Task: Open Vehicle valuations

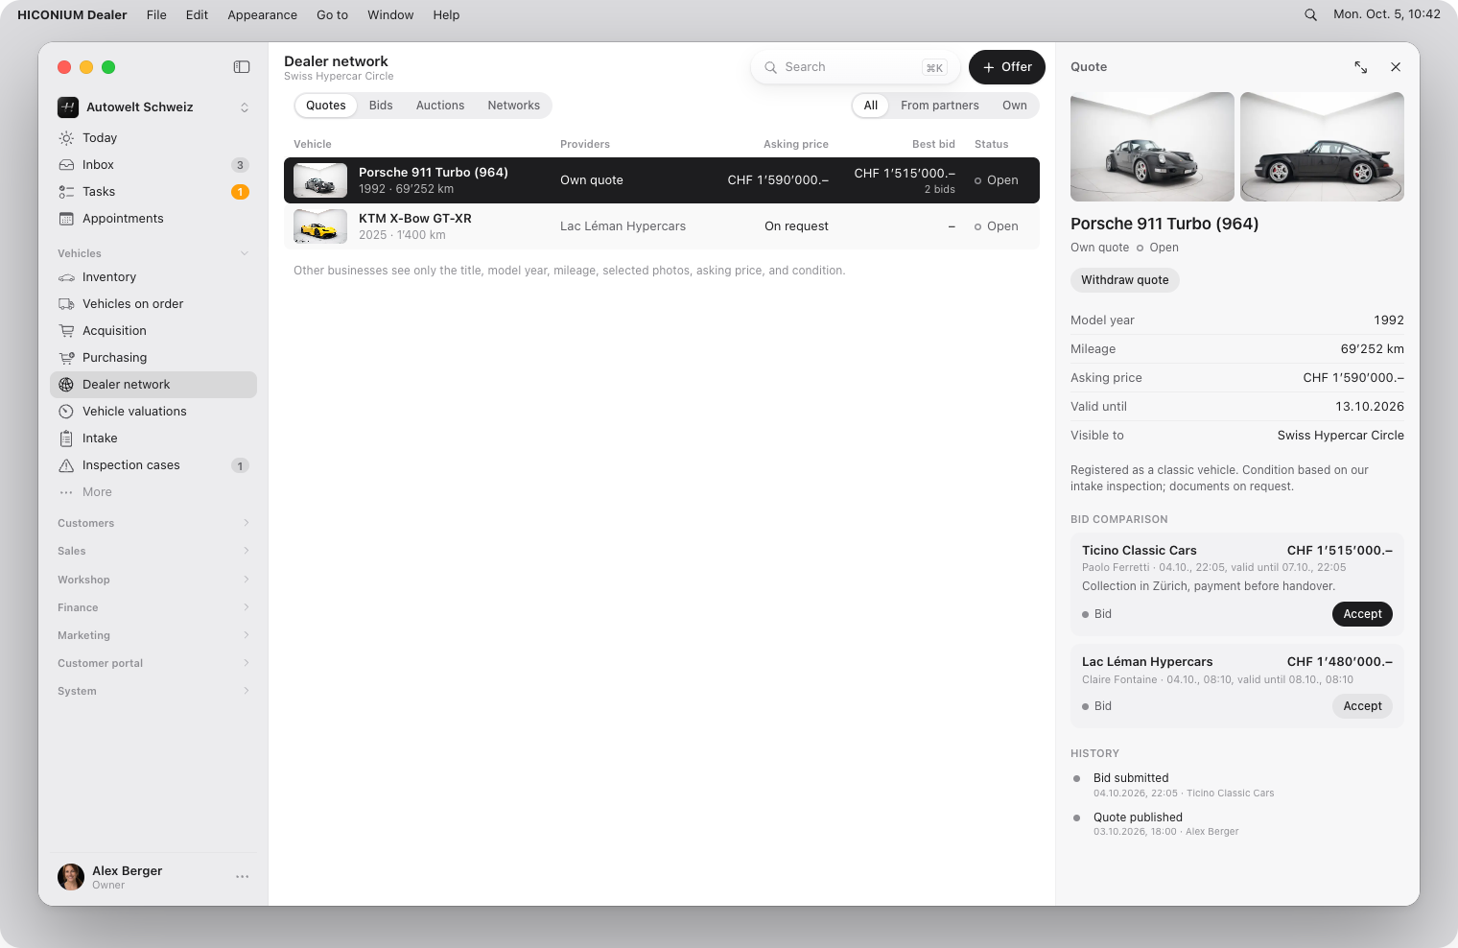Action: (153, 412)
